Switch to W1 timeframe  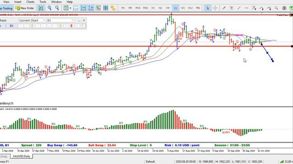pyautogui.click(x=183, y=8)
